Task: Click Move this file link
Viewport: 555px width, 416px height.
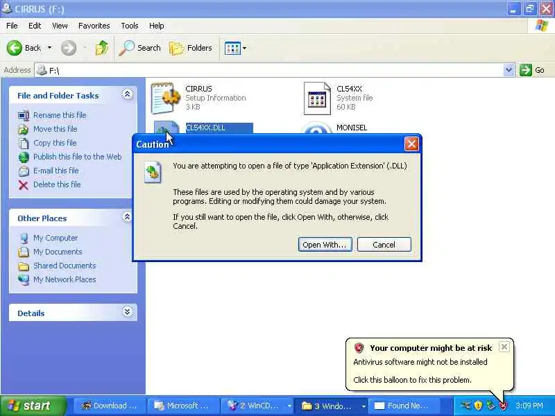Action: (x=55, y=129)
